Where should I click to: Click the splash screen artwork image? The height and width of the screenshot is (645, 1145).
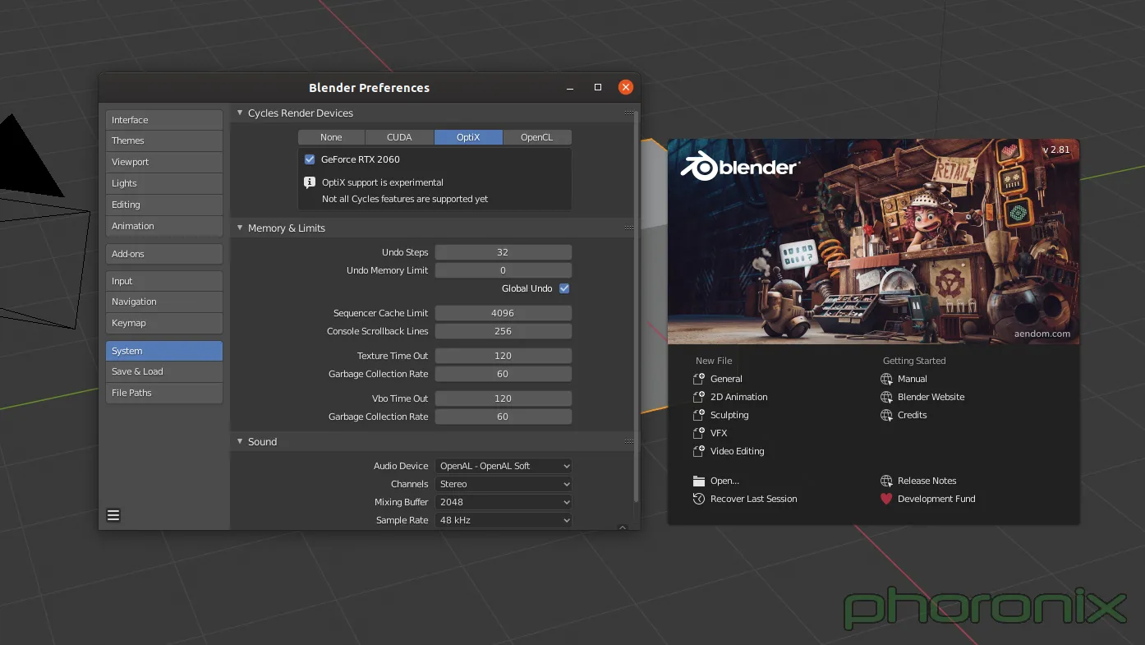pos(873,242)
